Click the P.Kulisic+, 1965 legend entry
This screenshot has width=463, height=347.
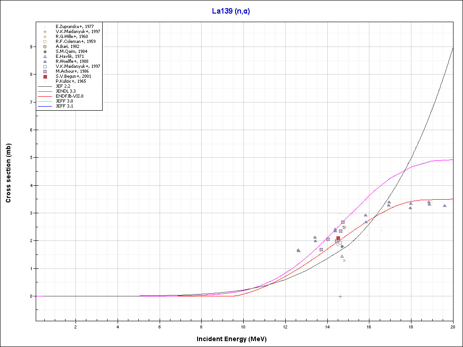tap(71, 81)
